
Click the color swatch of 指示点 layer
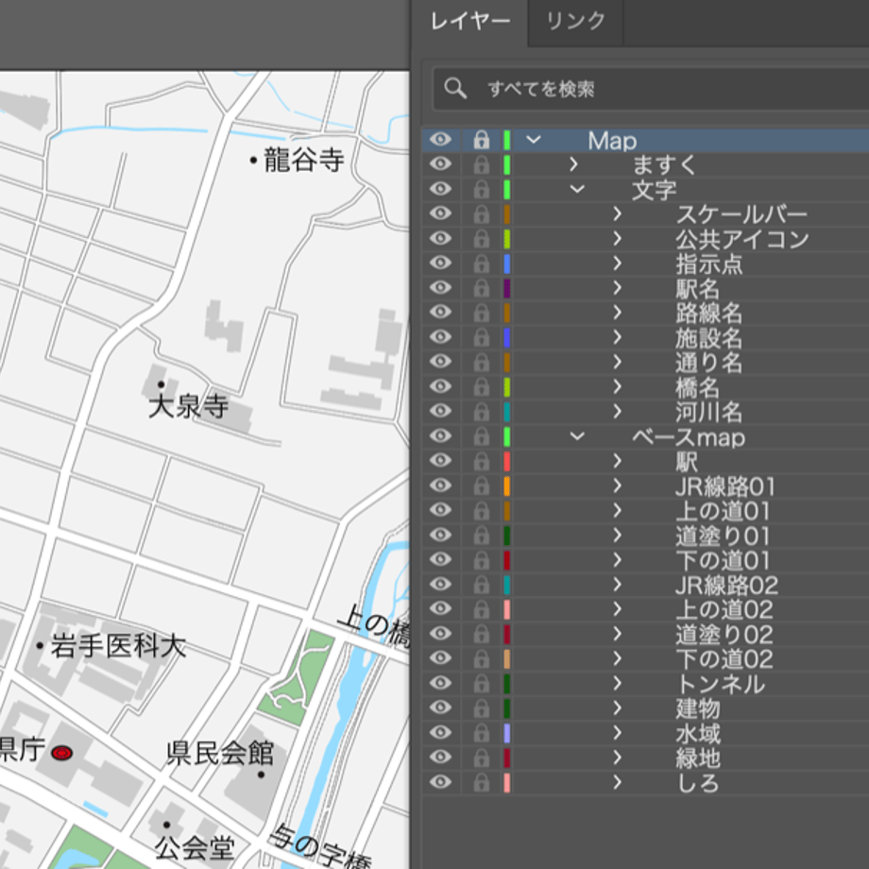(x=506, y=264)
